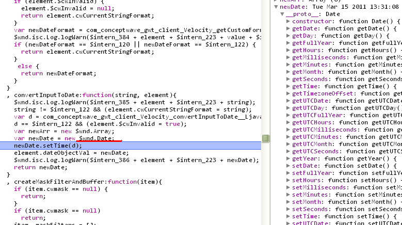Expand the getDate function property
This screenshot has width=402, height=225.
pyautogui.click(x=288, y=28)
